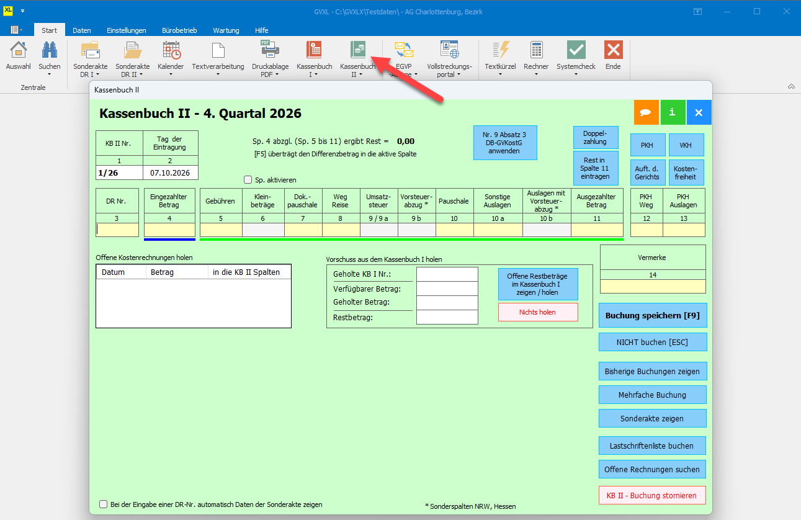Image resolution: width=801 pixels, height=520 pixels.
Task: Run Systemcheck with the checkmark icon
Action: pos(576,50)
